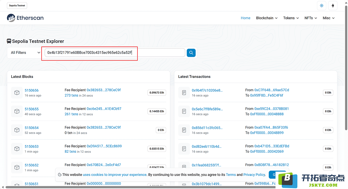This screenshot has width=348, height=189.
Task: Click the cube icon for block 5150656
Action: point(17,92)
